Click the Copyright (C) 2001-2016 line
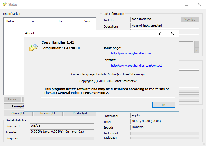The width and height of the screenshot is (206, 146). (x=108, y=81)
